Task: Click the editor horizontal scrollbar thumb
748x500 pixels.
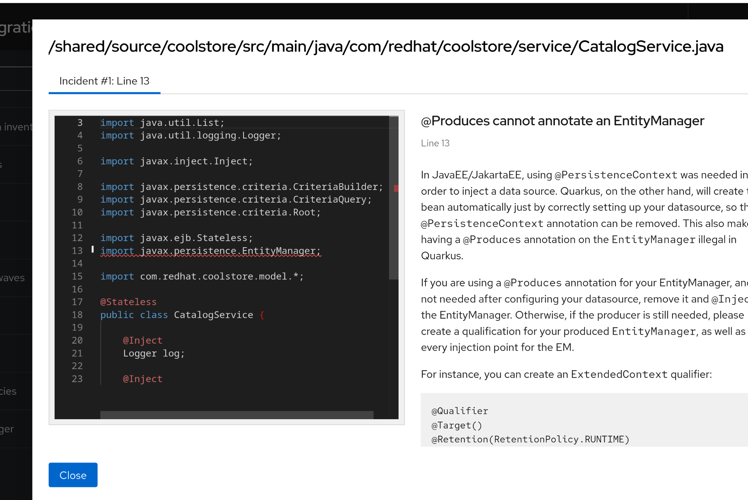Action: [236, 415]
